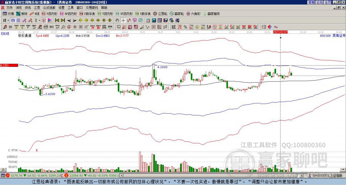
Task: Click the black left arrow icon
Action: coord(69,21)
